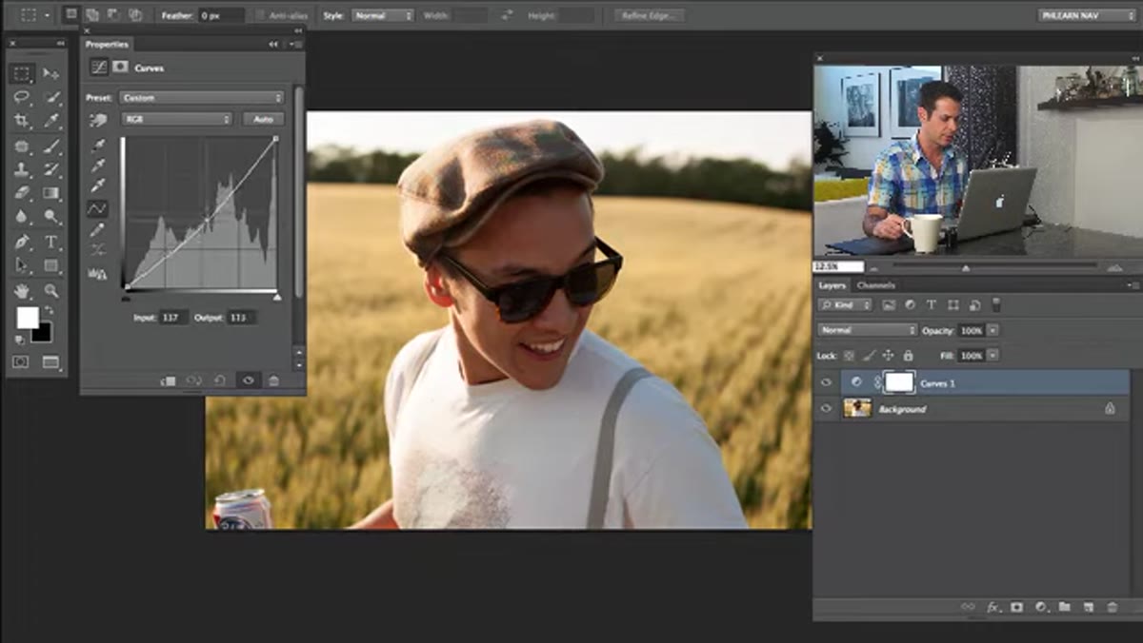Screen dimensions: 1143x643
Task: Toggle lock transparent pixels
Action: pos(850,356)
